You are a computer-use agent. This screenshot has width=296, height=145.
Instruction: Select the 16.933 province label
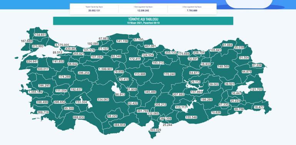click(206, 64)
